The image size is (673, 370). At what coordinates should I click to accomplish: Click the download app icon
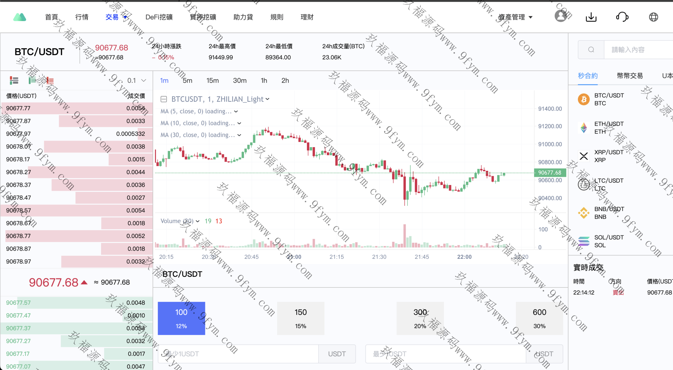[x=591, y=17]
